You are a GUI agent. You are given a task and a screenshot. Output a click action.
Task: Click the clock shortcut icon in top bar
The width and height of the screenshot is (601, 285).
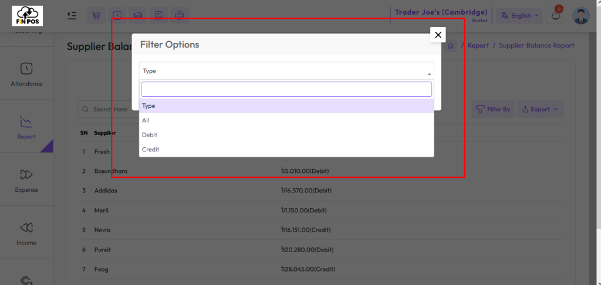117,16
